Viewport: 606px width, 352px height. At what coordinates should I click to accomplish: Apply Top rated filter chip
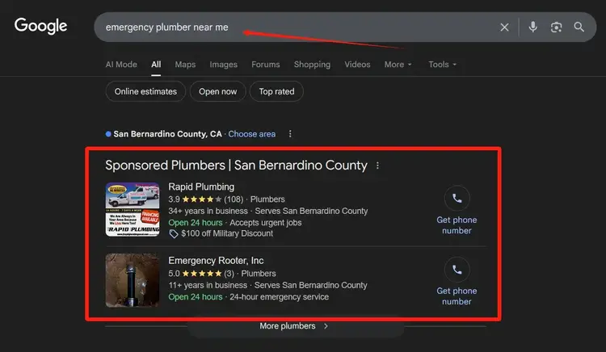point(276,91)
